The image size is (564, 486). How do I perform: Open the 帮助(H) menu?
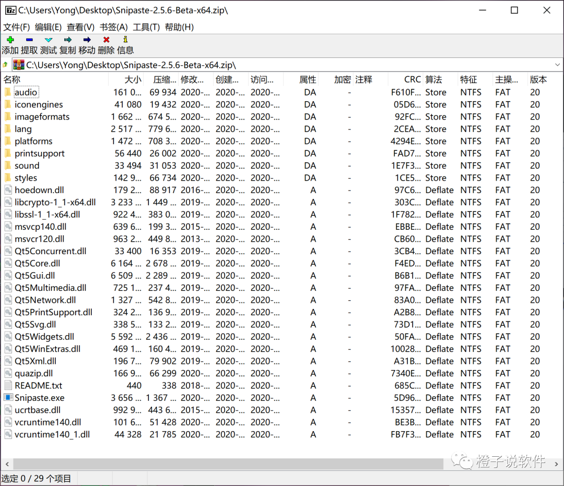point(179,27)
